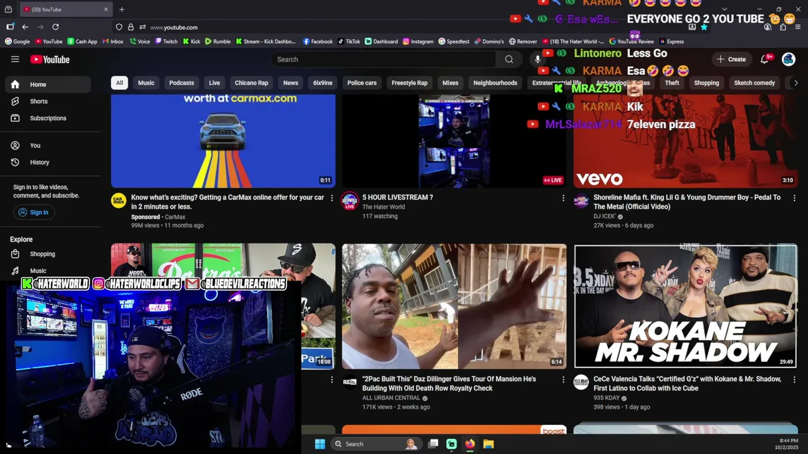Open Subscriptions in the sidebar
This screenshot has height=454, width=808.
coord(48,118)
